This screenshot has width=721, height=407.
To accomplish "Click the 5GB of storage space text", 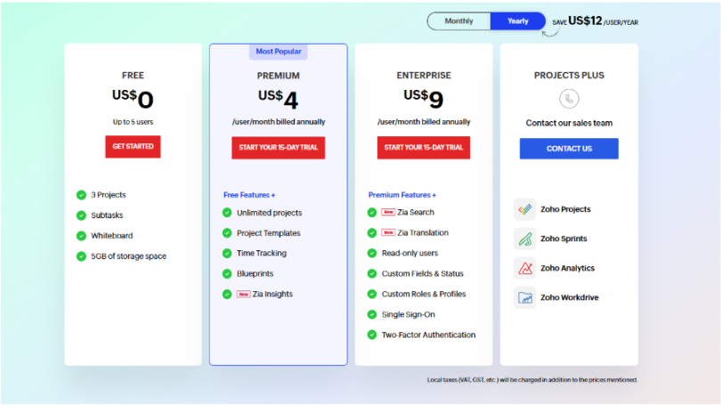I will point(128,256).
